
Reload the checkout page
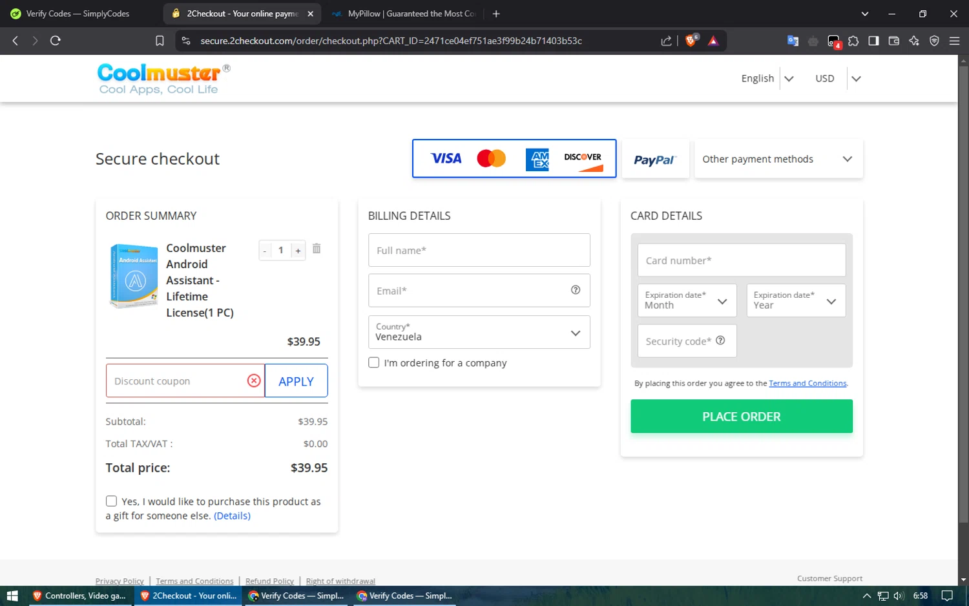(x=56, y=41)
